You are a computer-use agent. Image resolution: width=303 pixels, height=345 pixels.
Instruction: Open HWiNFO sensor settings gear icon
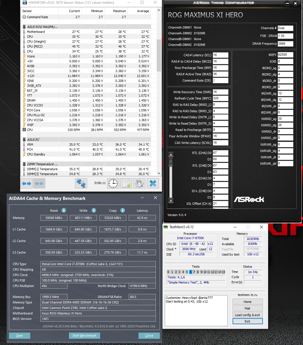[139, 183]
